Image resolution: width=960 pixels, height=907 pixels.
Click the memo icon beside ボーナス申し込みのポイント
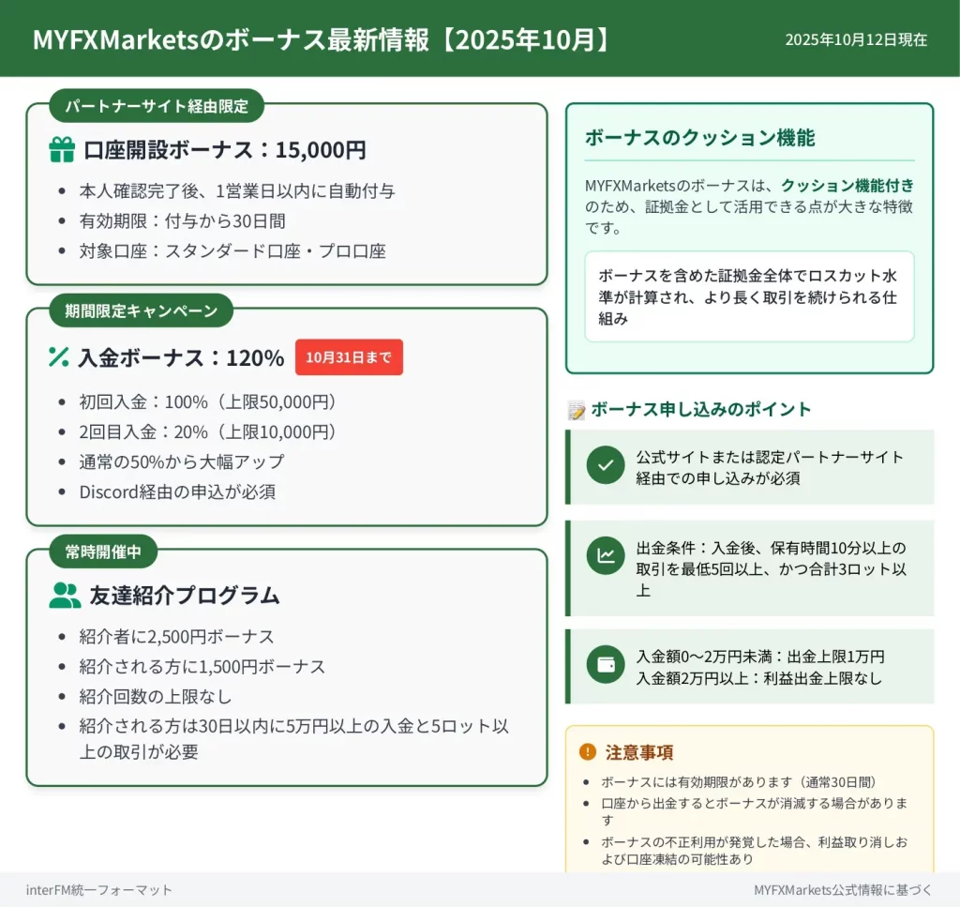577,410
